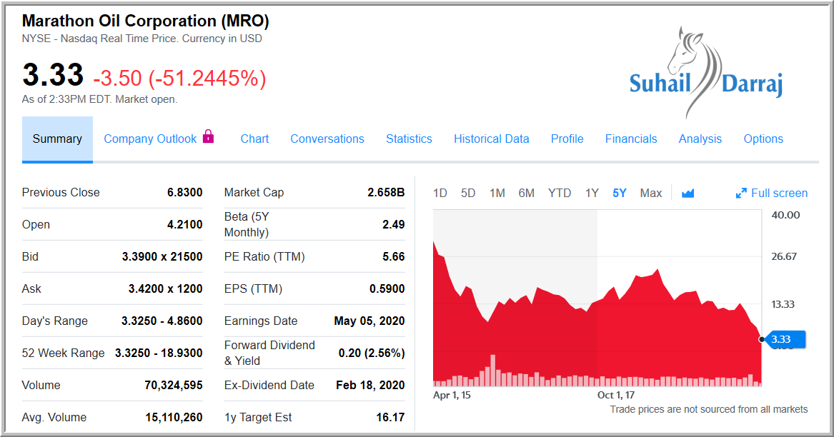Click the Avg. Volume label

click(54, 417)
